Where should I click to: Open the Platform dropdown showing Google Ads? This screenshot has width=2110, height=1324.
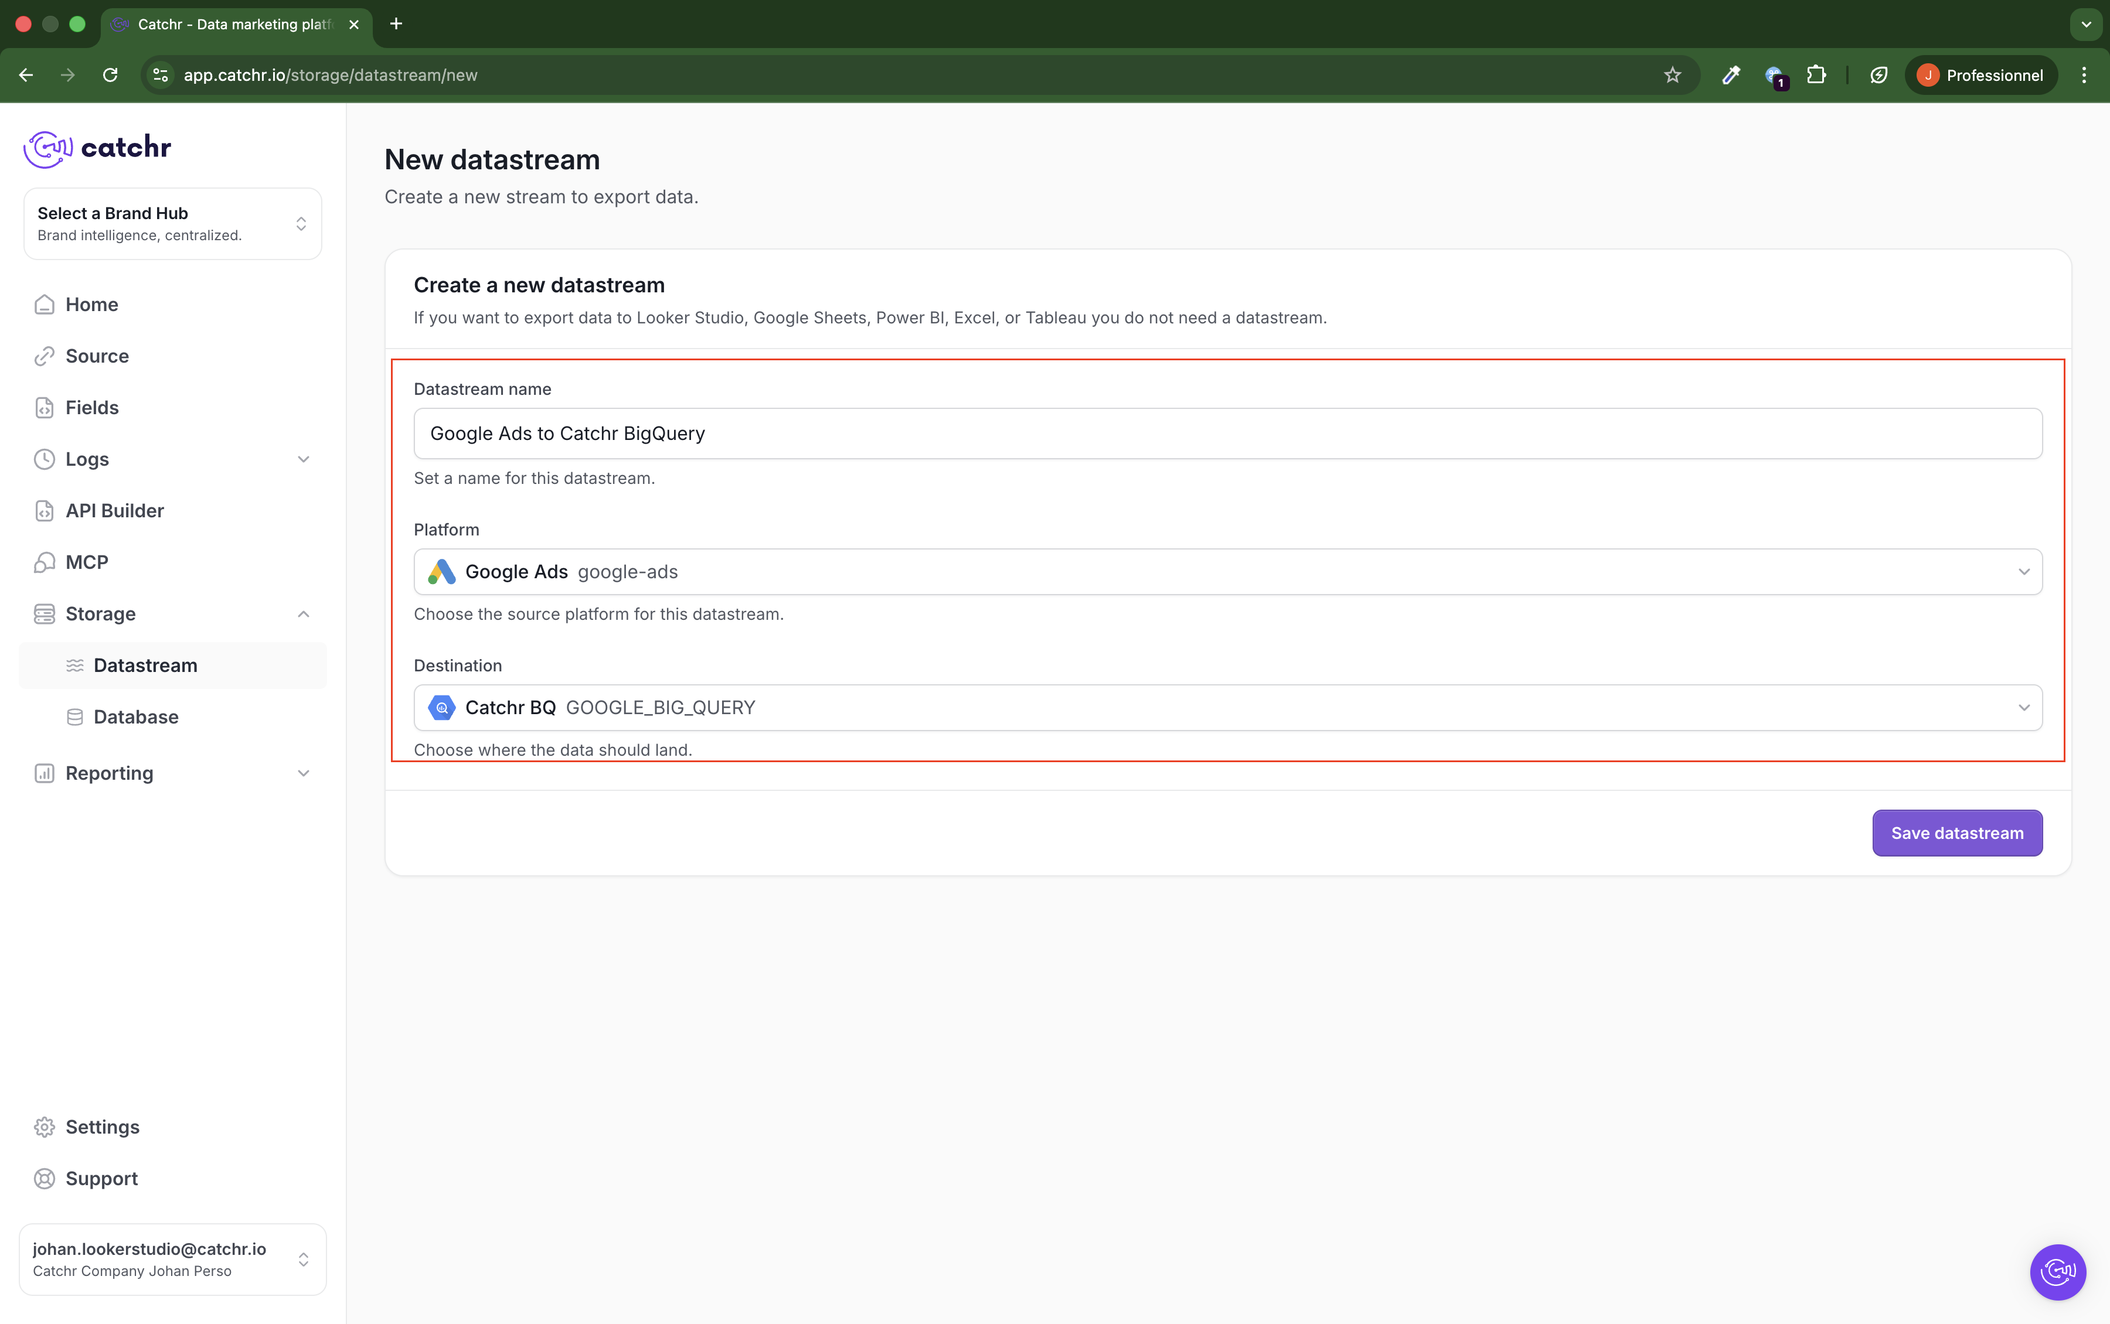point(1227,572)
